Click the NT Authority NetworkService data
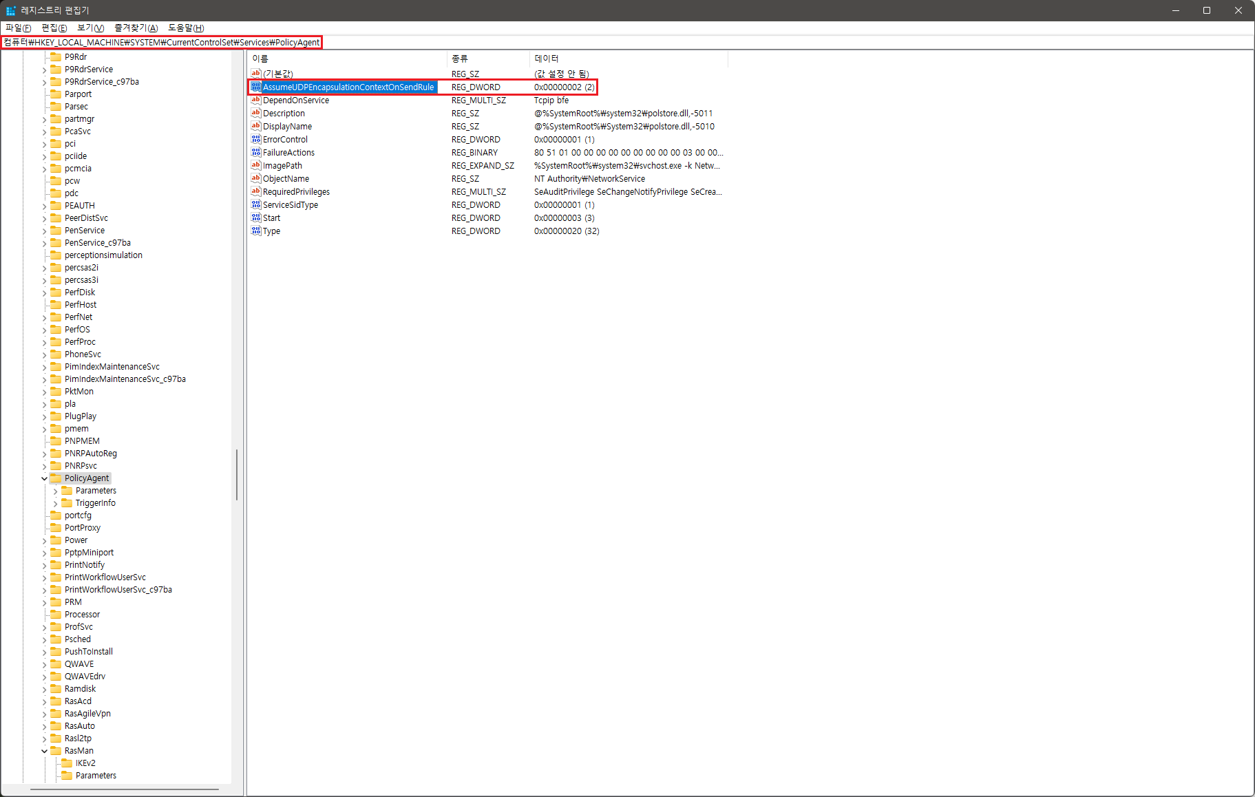Screen dimensions: 1255x797 click(589, 178)
